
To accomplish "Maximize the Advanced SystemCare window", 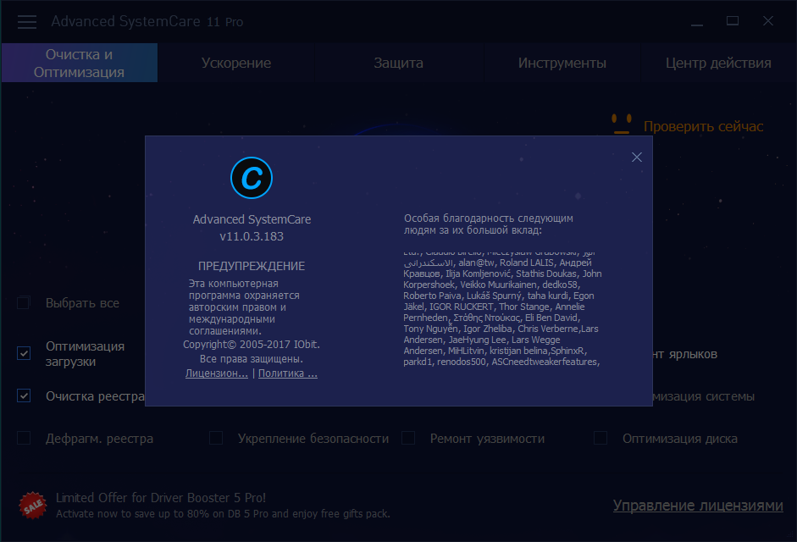I will [x=733, y=21].
